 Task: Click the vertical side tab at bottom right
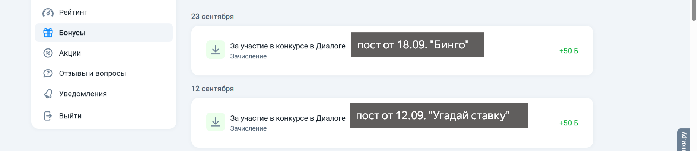(684, 140)
